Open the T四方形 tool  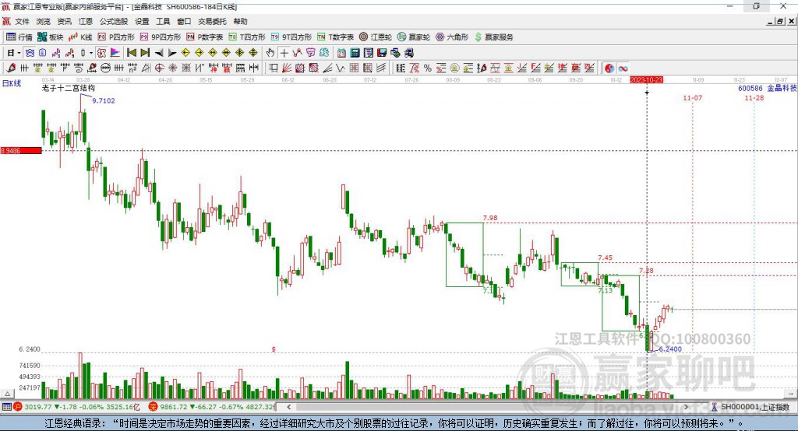click(x=247, y=37)
